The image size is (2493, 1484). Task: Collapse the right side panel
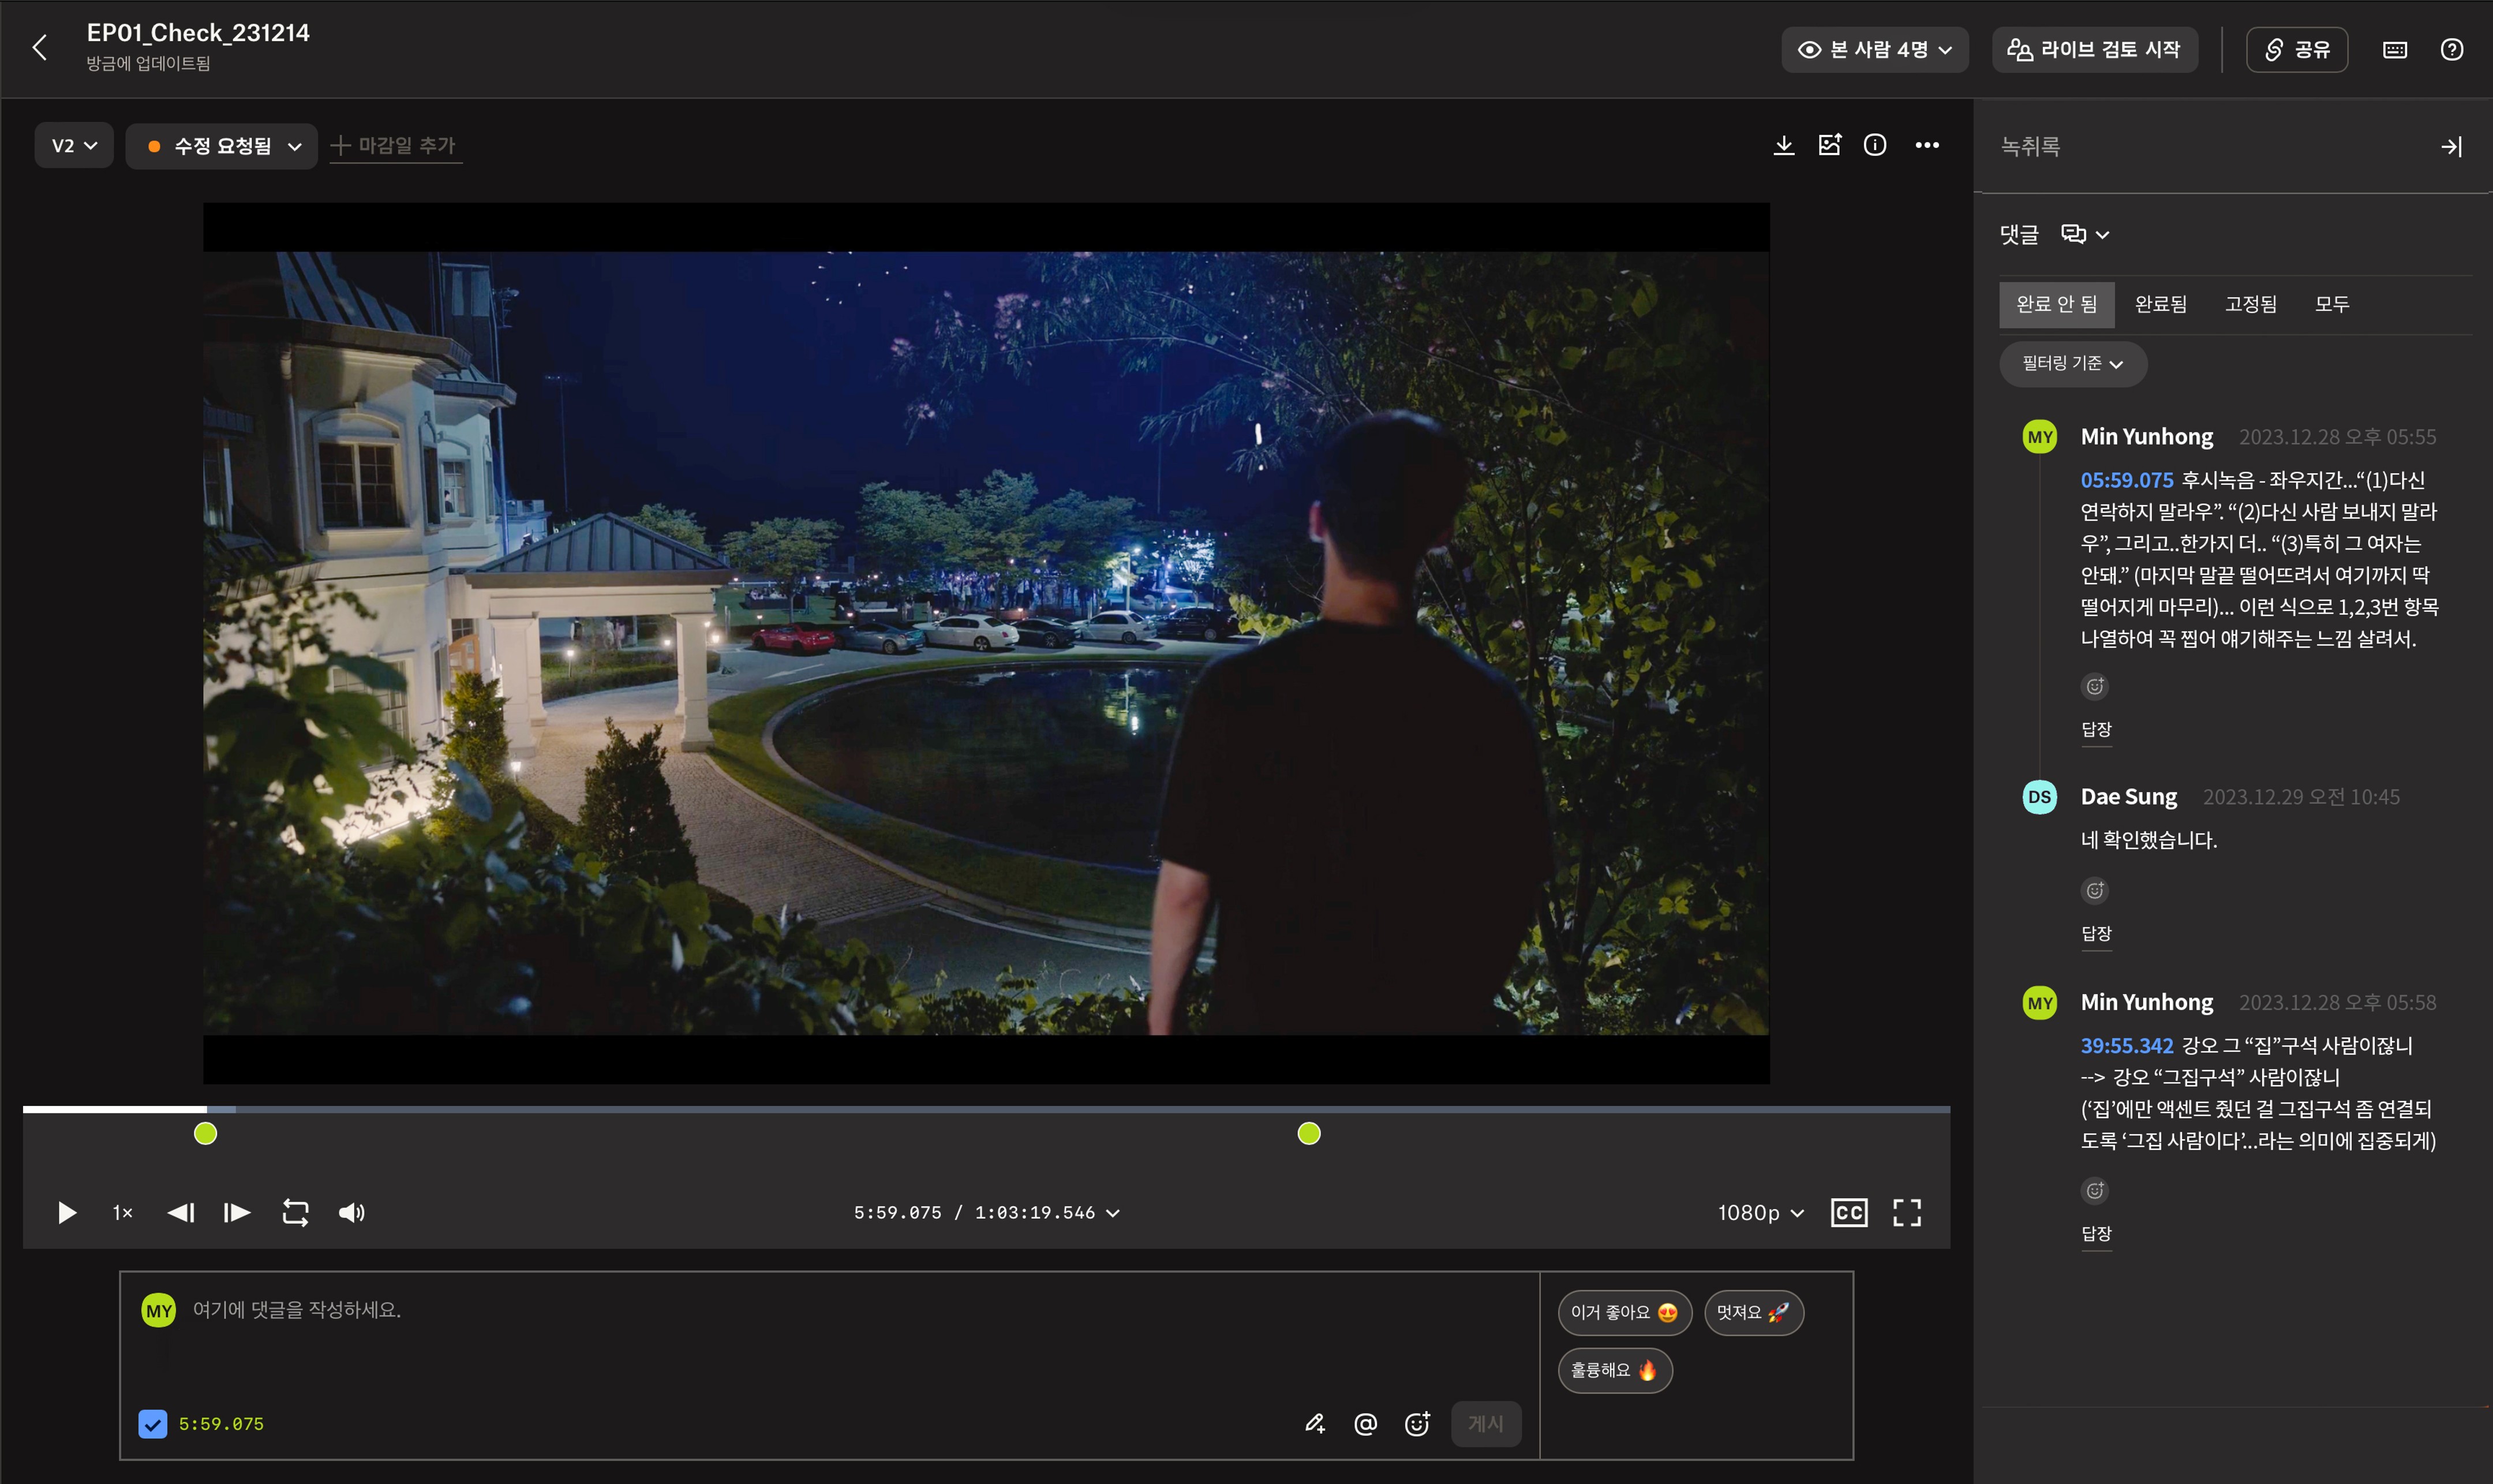click(x=2451, y=147)
